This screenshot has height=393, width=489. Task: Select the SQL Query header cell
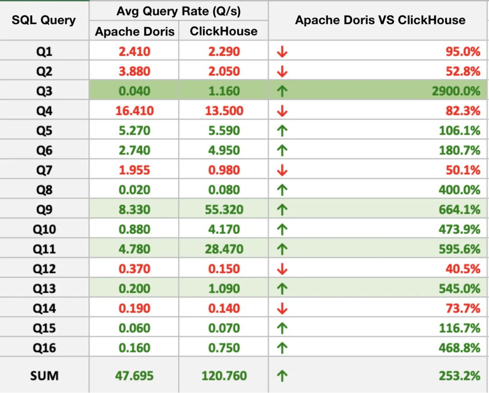click(44, 20)
